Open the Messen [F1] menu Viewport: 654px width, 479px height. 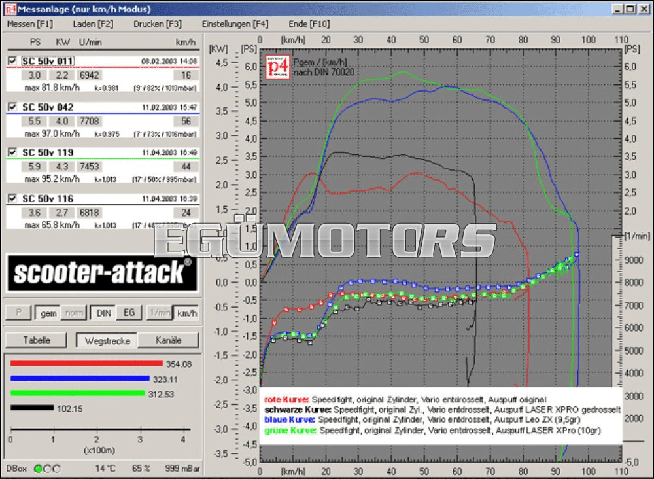(x=29, y=24)
